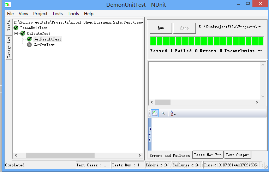Open the Help menu
Screen dimensions: 269x172
[89, 14]
